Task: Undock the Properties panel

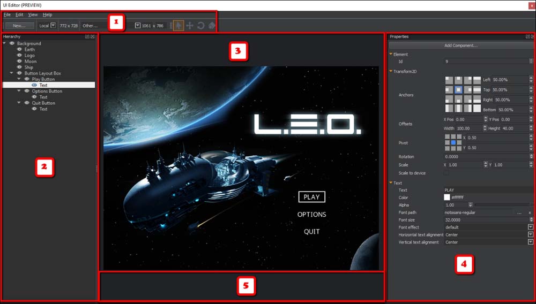Action: coord(528,36)
